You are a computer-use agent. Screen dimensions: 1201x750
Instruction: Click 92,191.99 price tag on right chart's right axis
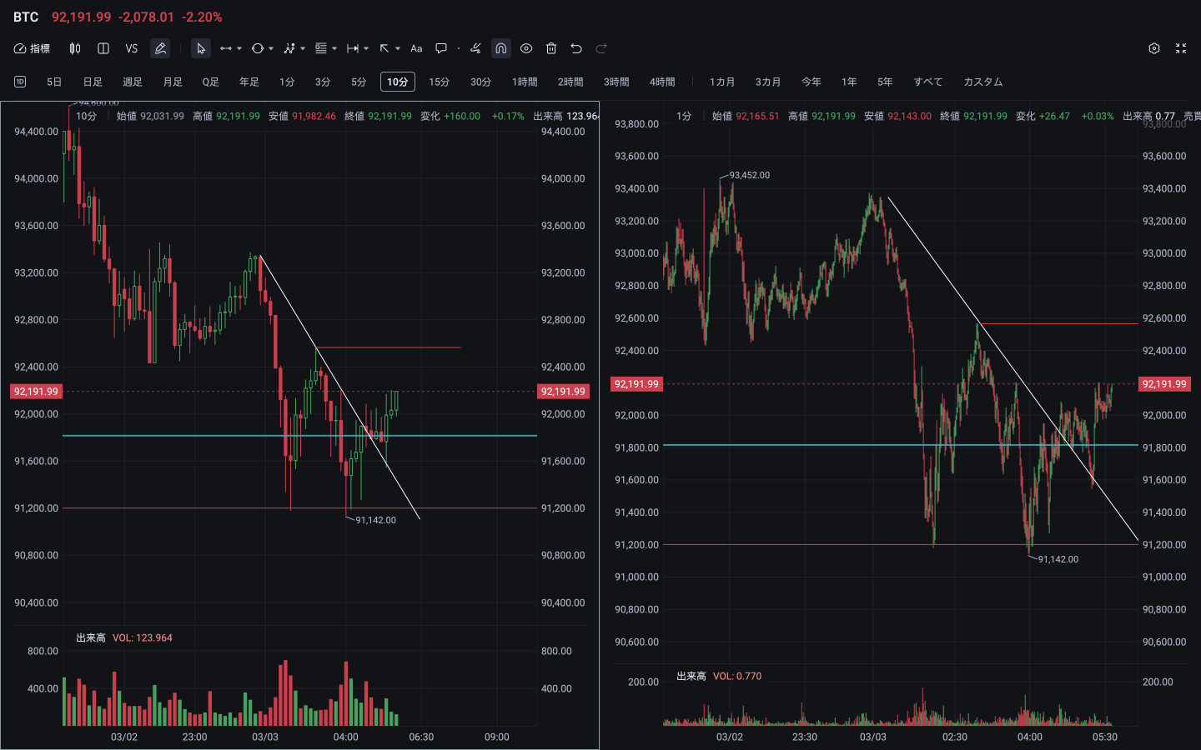pyautogui.click(x=1164, y=384)
